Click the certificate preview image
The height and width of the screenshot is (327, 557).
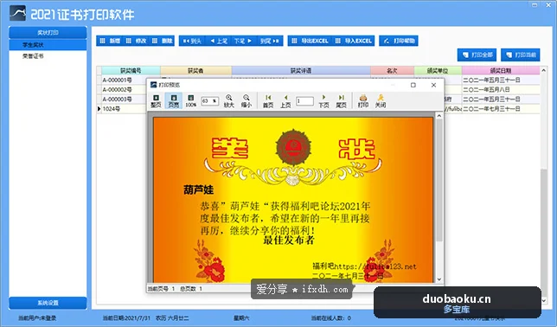coord(293,200)
